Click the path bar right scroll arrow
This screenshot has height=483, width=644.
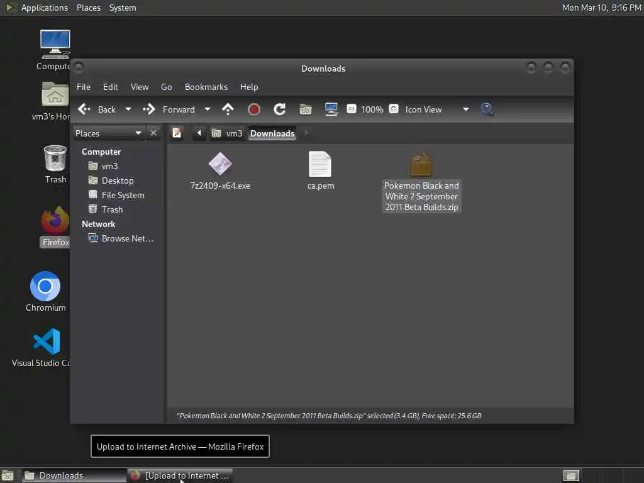pyautogui.click(x=306, y=133)
